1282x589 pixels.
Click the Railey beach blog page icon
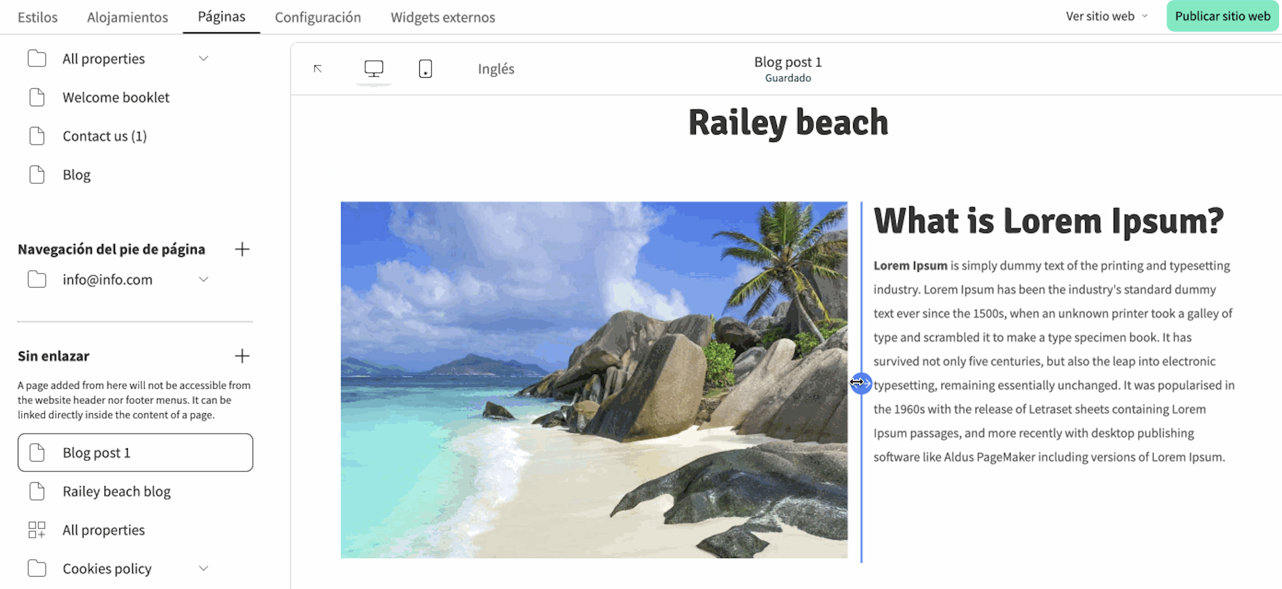coord(37,491)
